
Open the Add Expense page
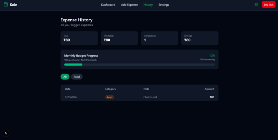point(129,5)
